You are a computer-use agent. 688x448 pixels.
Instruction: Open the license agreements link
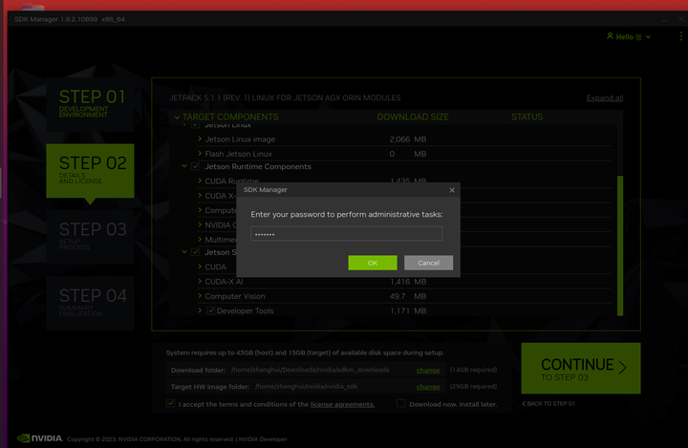click(x=342, y=405)
